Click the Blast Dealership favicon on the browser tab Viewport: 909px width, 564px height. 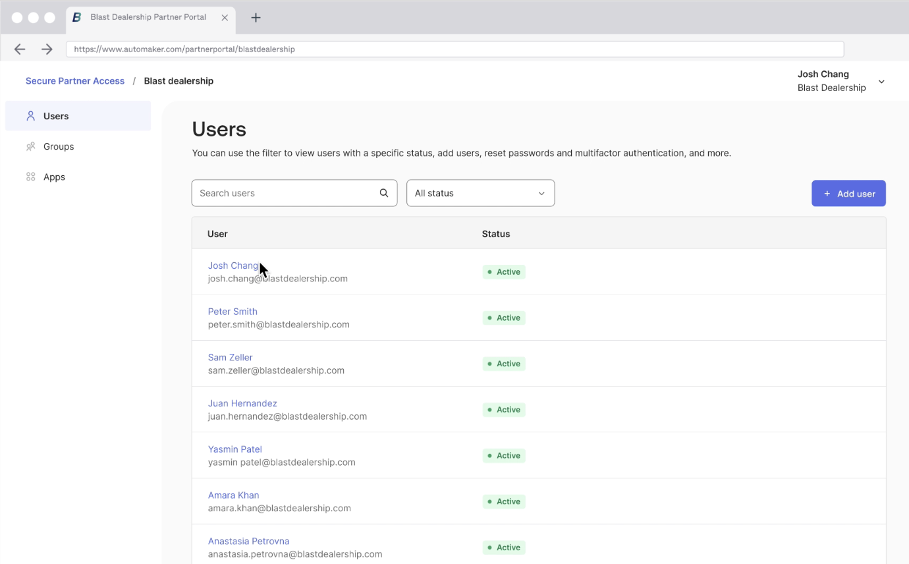[76, 17]
